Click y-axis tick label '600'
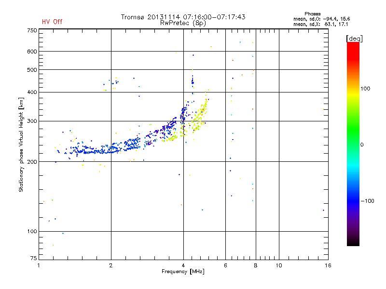The height and width of the screenshot is (289, 386). pos(32,52)
